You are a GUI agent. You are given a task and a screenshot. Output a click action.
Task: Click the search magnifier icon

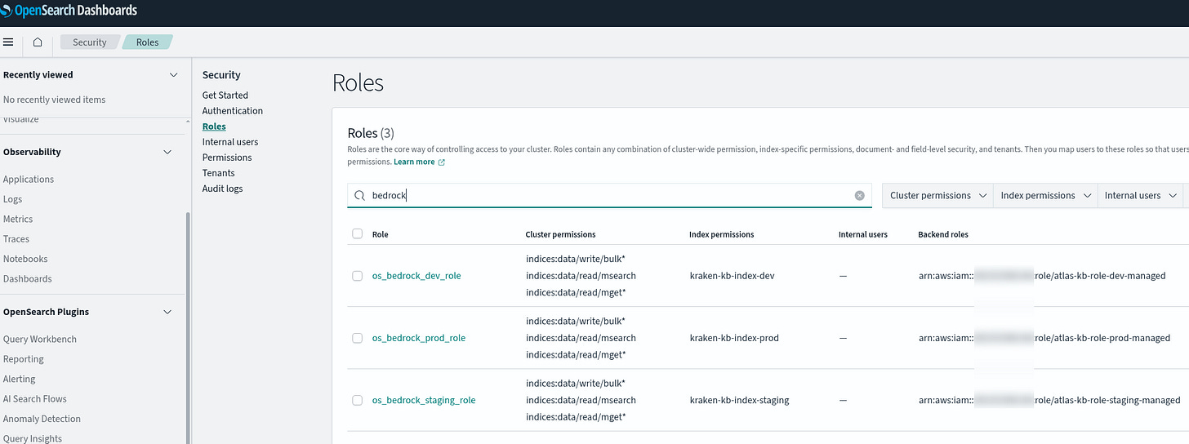[359, 196]
